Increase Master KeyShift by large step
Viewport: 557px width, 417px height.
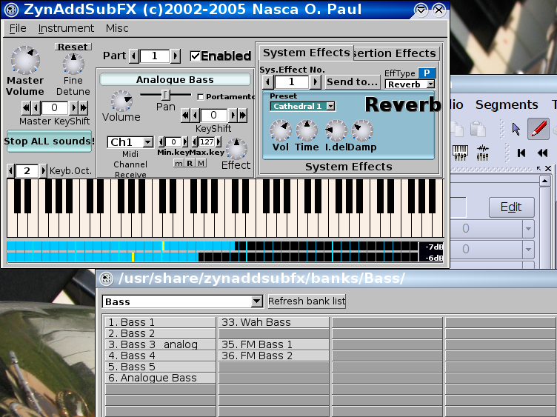point(83,107)
